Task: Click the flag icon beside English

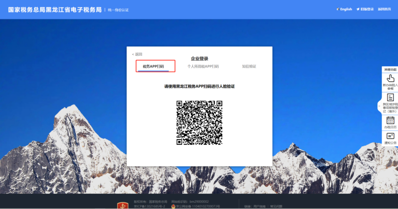Action: pos(338,9)
